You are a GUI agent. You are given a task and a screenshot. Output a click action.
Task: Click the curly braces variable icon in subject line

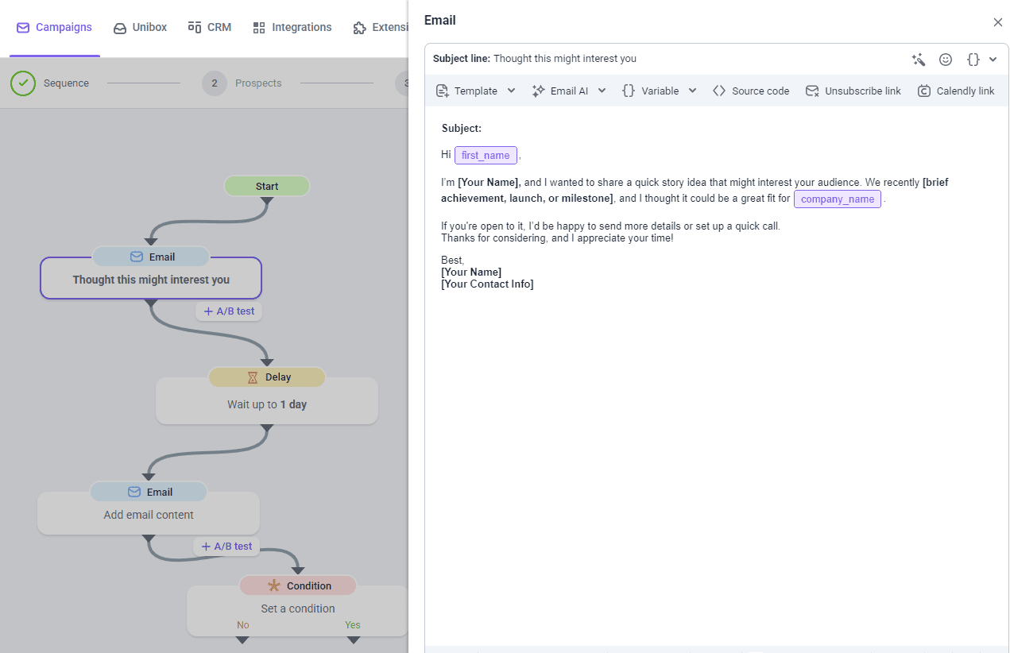click(x=973, y=60)
